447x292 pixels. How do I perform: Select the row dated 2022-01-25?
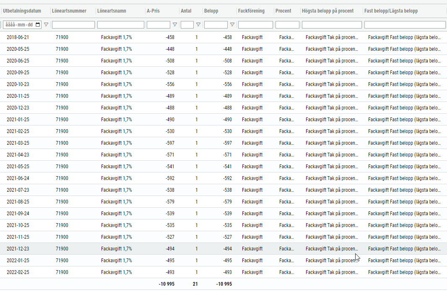click(x=223, y=261)
